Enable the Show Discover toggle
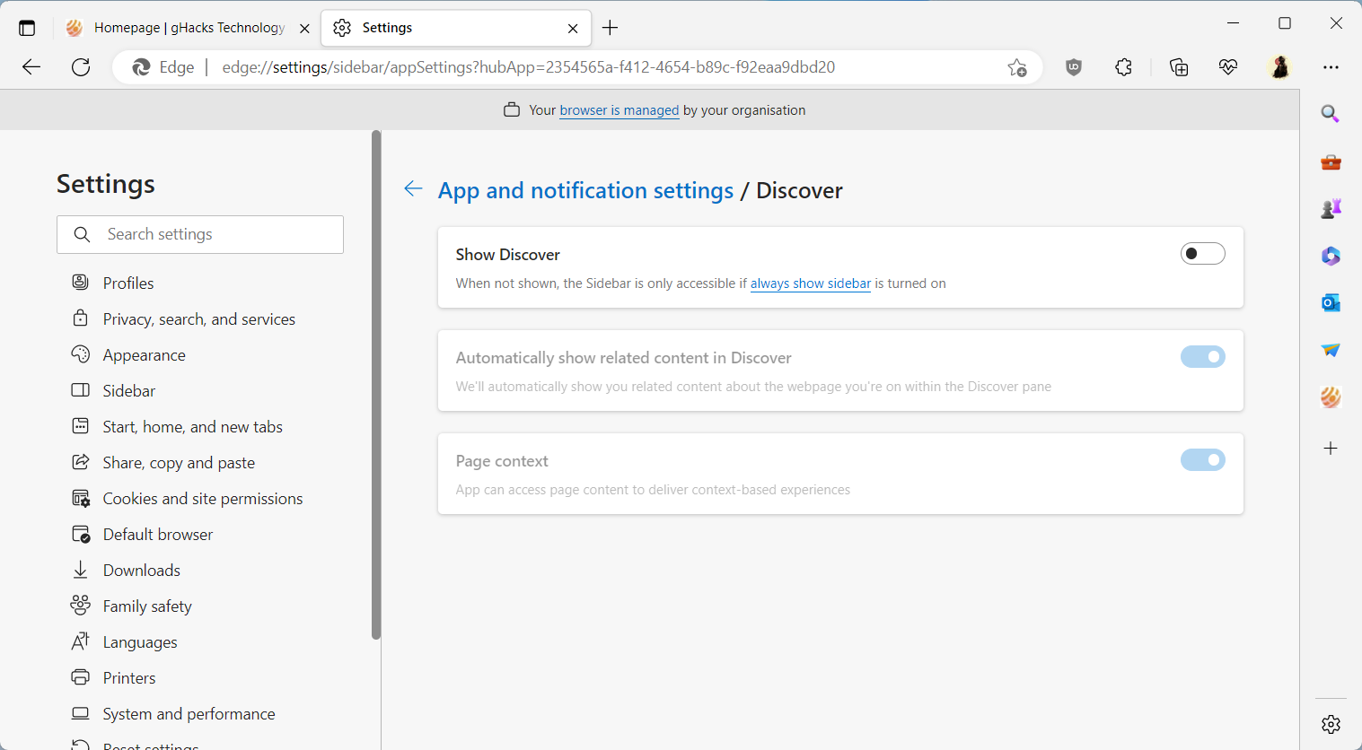1362x750 pixels. [1202, 253]
